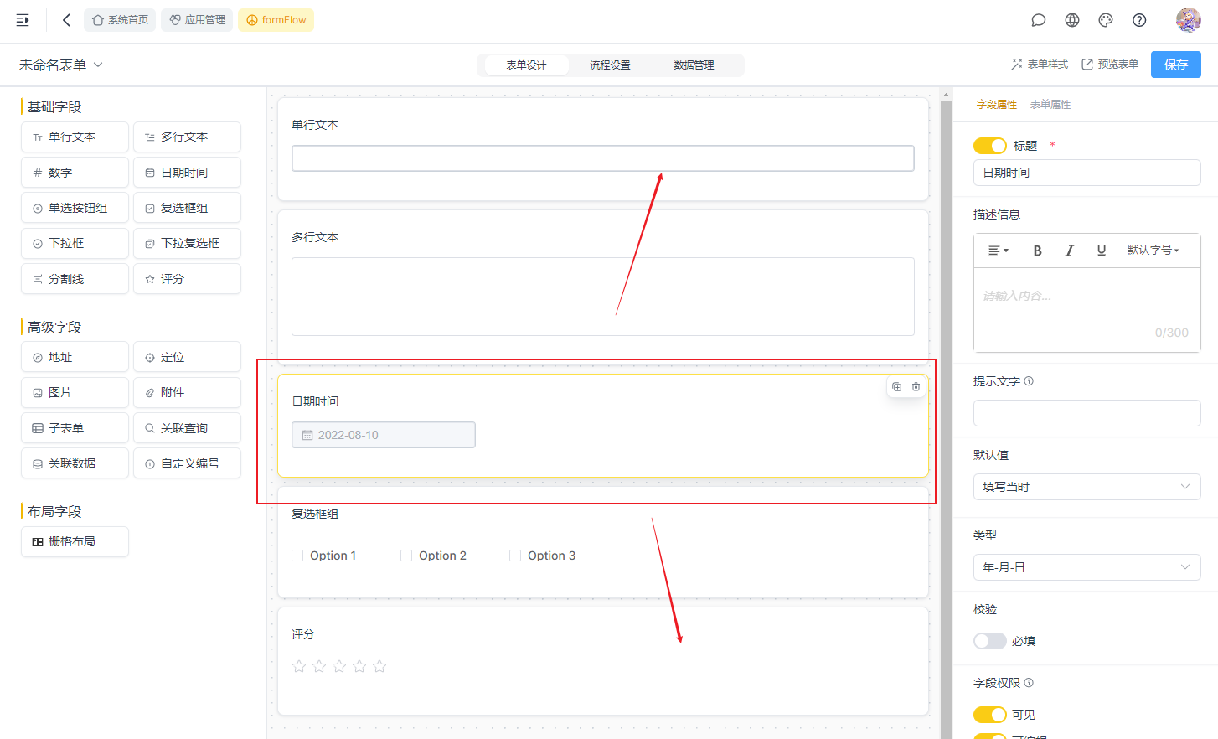Add a 多行文本 field
This screenshot has height=739, width=1218.
(x=187, y=137)
